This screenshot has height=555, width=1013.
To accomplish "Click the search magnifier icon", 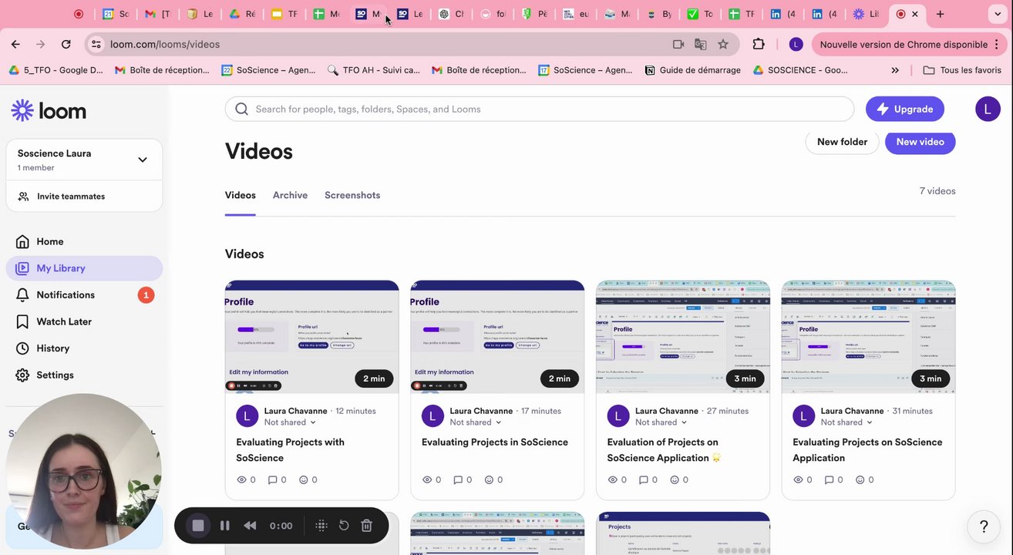I will 242,109.
